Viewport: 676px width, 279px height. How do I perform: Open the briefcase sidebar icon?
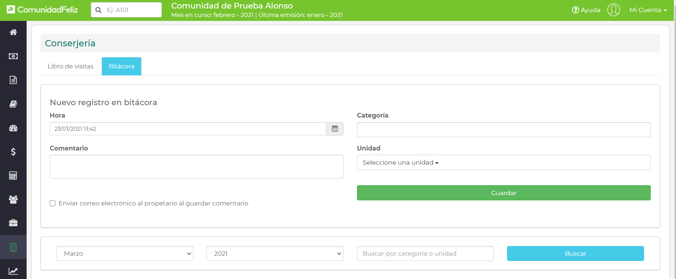[13, 223]
